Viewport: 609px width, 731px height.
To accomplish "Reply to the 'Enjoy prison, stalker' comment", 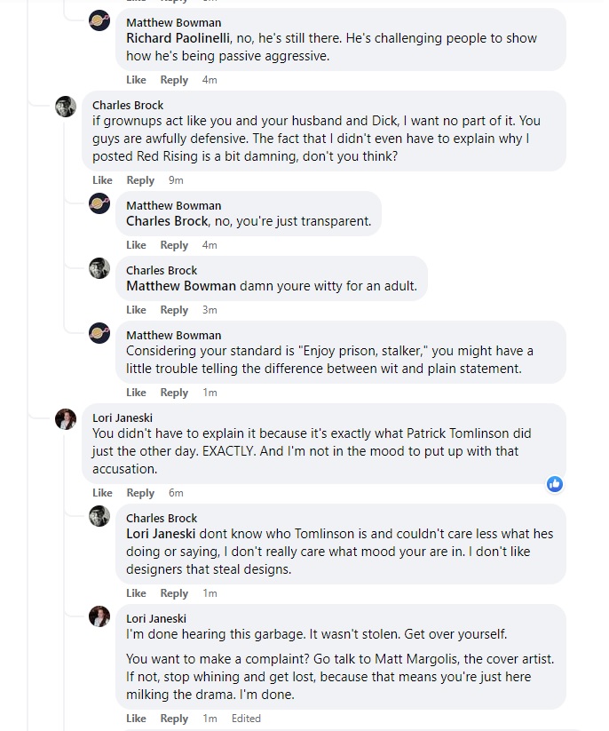I will click(x=174, y=393).
